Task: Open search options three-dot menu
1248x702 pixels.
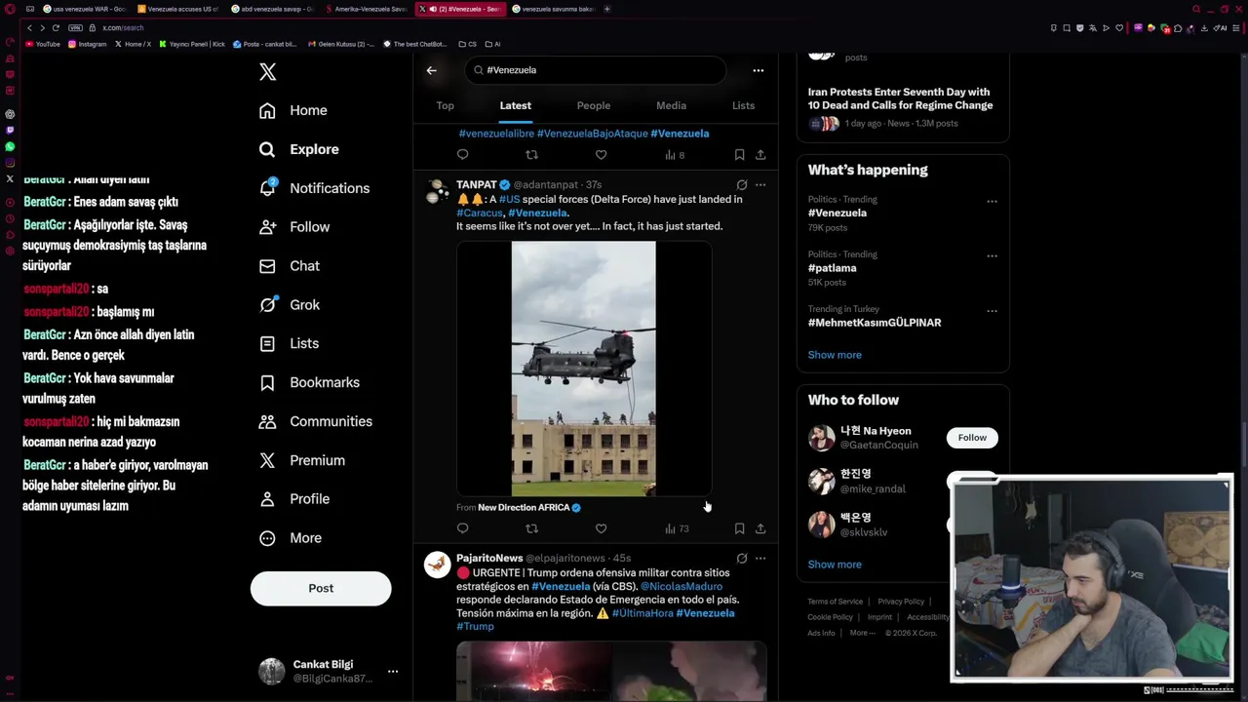Action: [x=758, y=70]
